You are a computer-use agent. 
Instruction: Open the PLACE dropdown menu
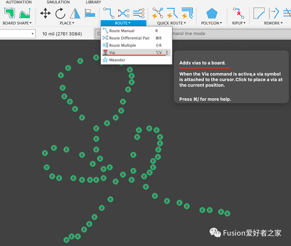(67, 23)
